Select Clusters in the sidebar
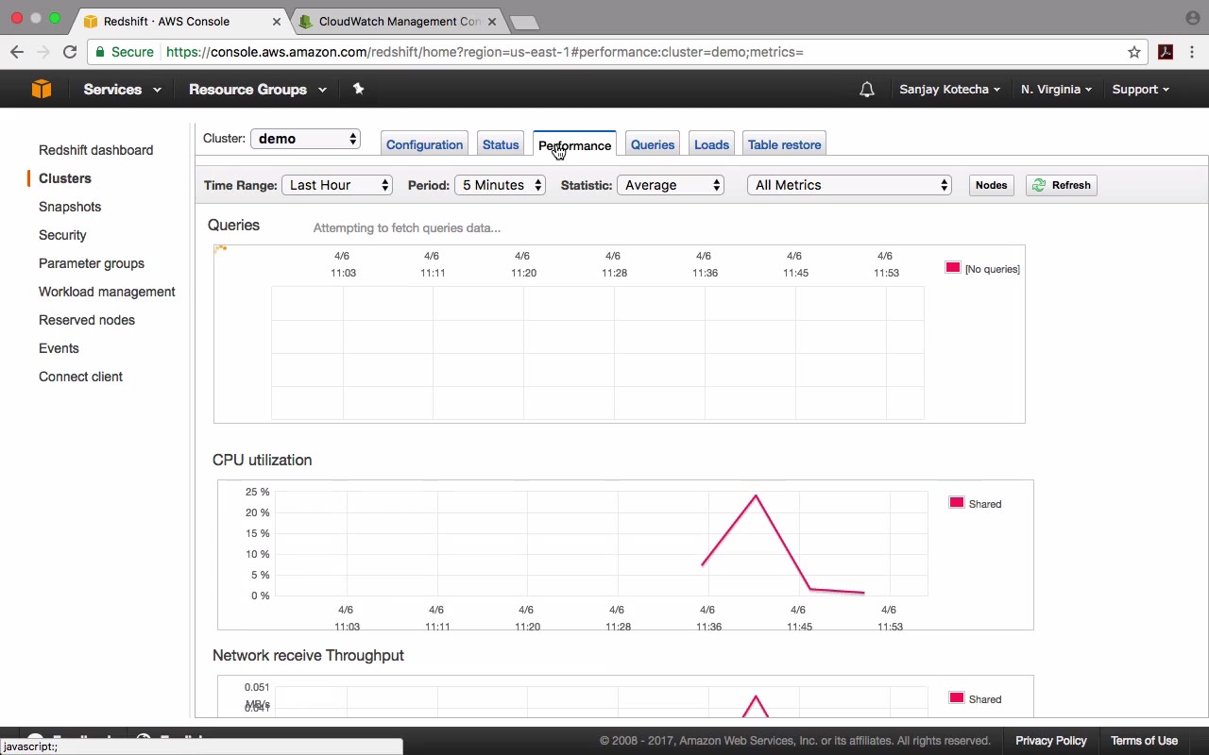The image size is (1209, 755). pyautogui.click(x=65, y=178)
